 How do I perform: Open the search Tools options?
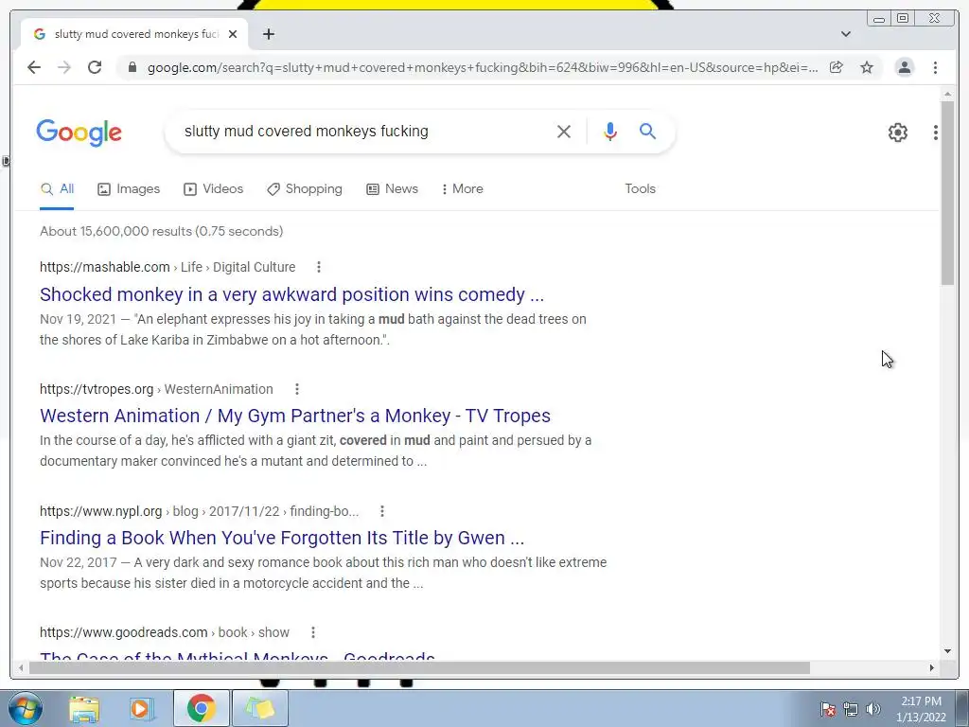point(640,188)
